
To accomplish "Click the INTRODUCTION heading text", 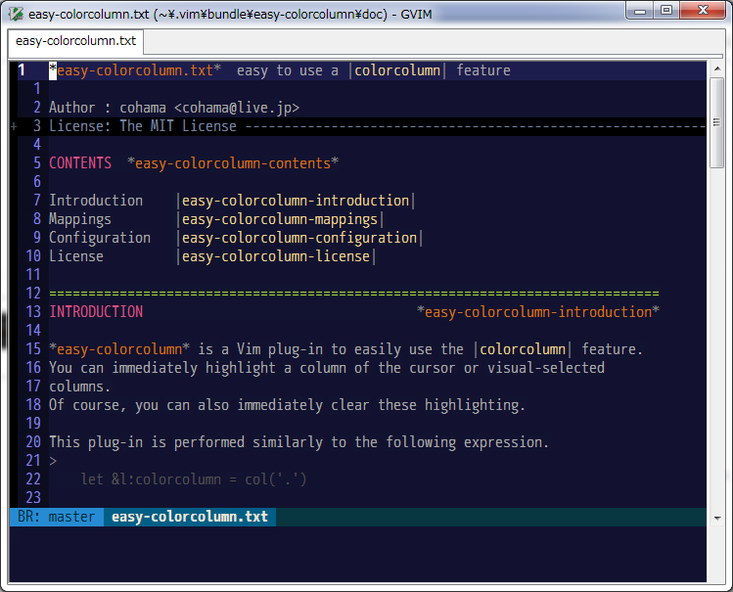I will [x=96, y=312].
